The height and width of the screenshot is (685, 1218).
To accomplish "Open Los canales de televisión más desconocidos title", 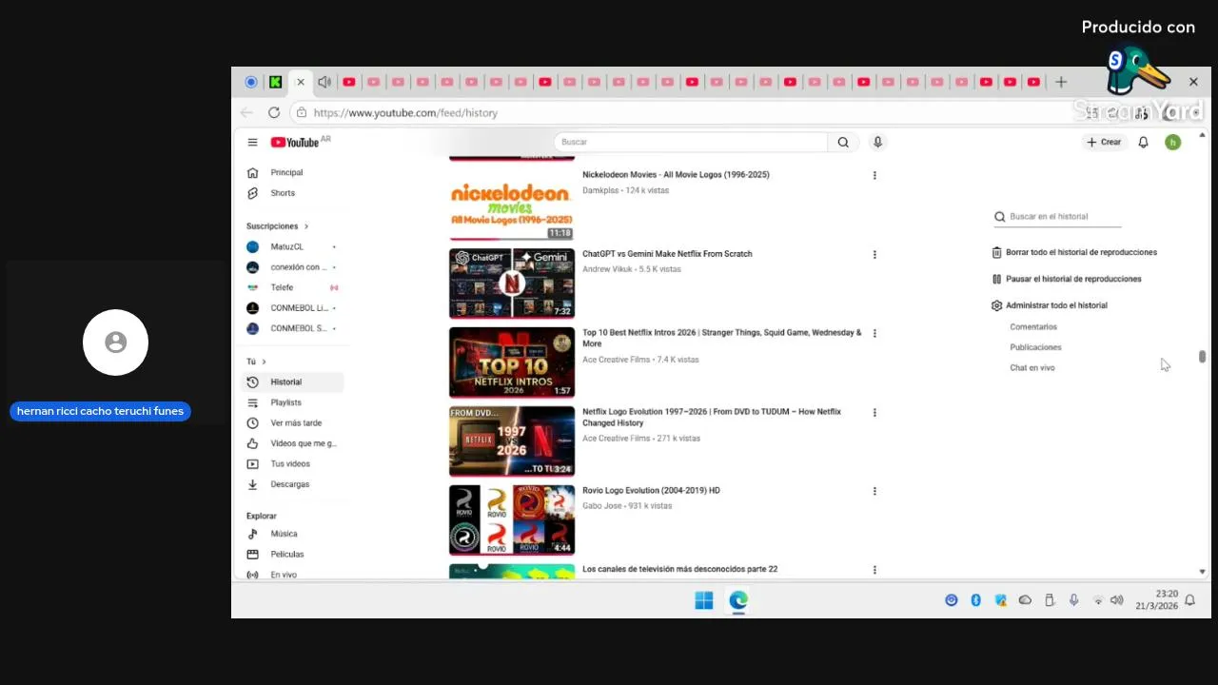I will (679, 570).
